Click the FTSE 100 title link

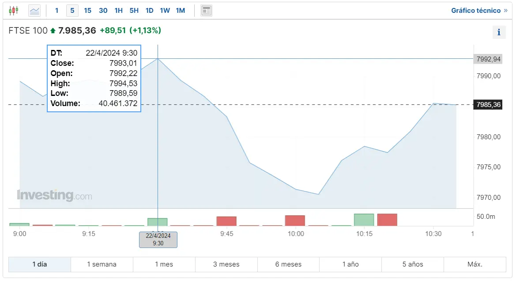point(27,30)
